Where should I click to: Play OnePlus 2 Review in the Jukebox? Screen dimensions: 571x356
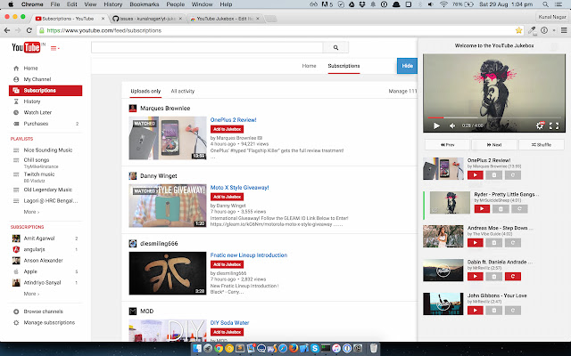pos(476,175)
